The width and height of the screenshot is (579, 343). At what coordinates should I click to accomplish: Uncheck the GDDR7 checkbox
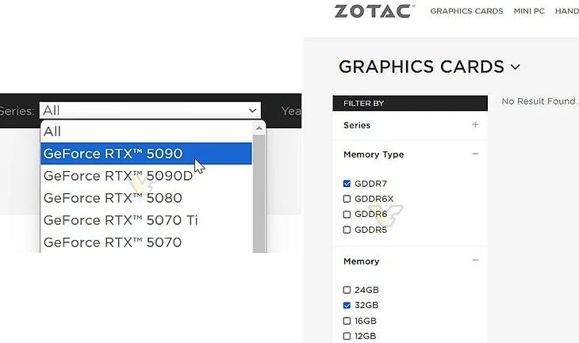347,184
